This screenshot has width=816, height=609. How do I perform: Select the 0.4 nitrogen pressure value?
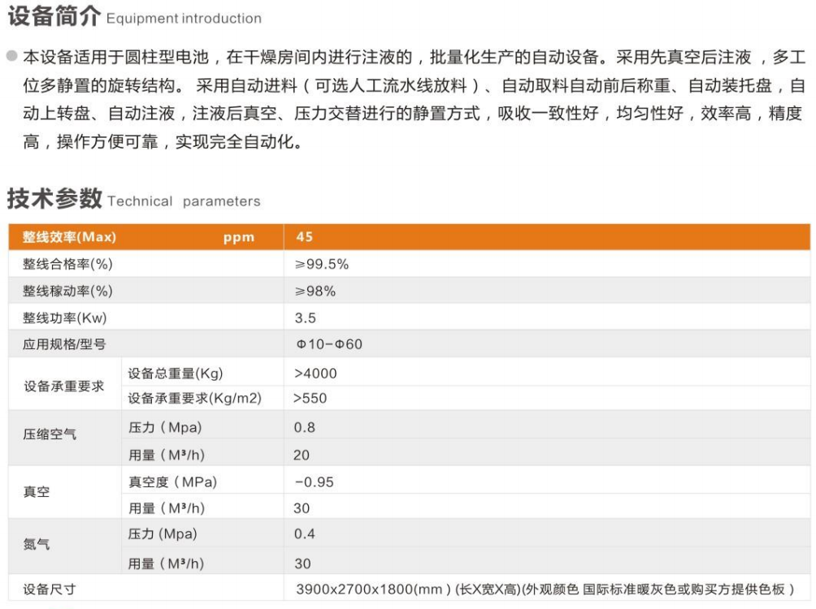click(305, 533)
